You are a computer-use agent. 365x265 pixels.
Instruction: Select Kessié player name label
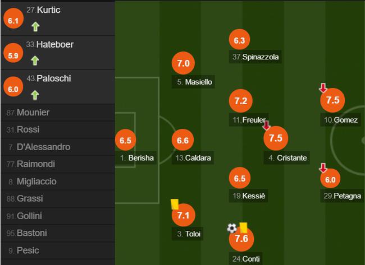coord(249,196)
